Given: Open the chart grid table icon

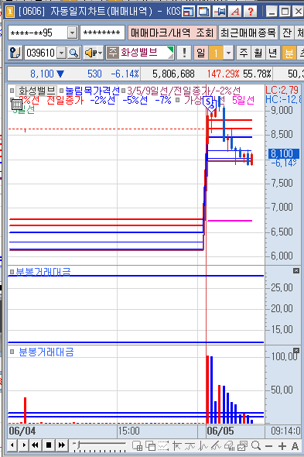Looking at the screenshot, I should pyautogui.click(x=17, y=104).
